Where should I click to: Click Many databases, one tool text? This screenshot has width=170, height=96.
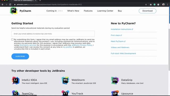tap(132, 83)
